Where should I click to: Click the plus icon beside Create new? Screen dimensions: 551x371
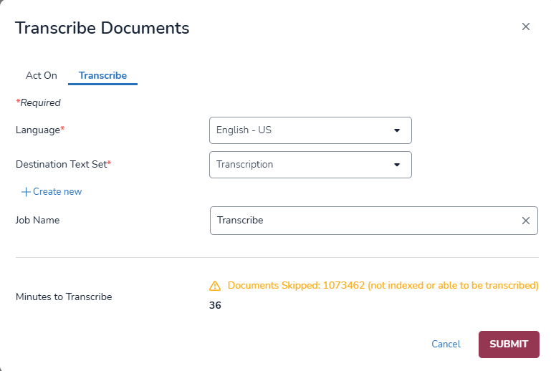pos(27,192)
